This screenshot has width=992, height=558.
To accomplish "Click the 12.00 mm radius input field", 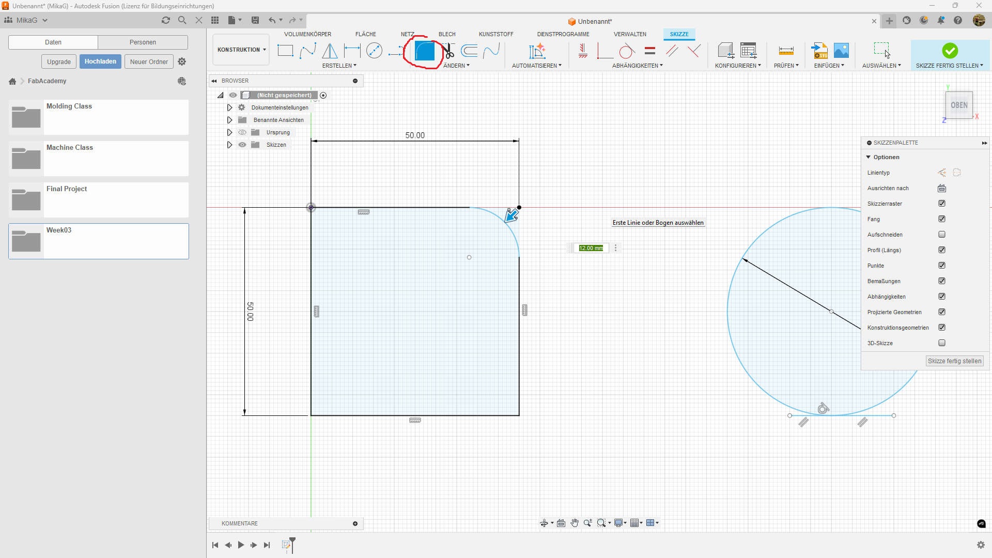I will click(591, 248).
